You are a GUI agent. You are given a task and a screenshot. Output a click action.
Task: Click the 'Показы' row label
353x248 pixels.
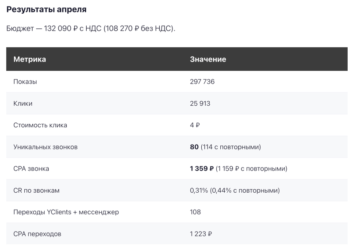tap(25, 81)
